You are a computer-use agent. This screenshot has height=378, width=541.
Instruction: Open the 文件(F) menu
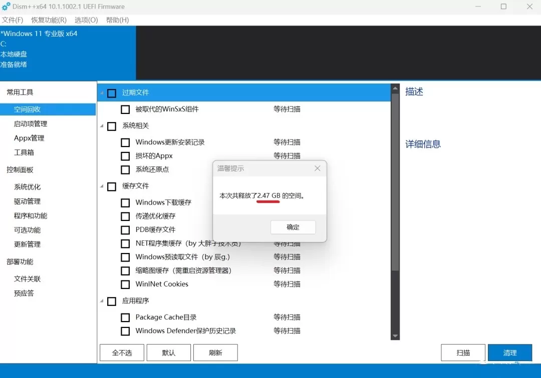click(x=13, y=20)
